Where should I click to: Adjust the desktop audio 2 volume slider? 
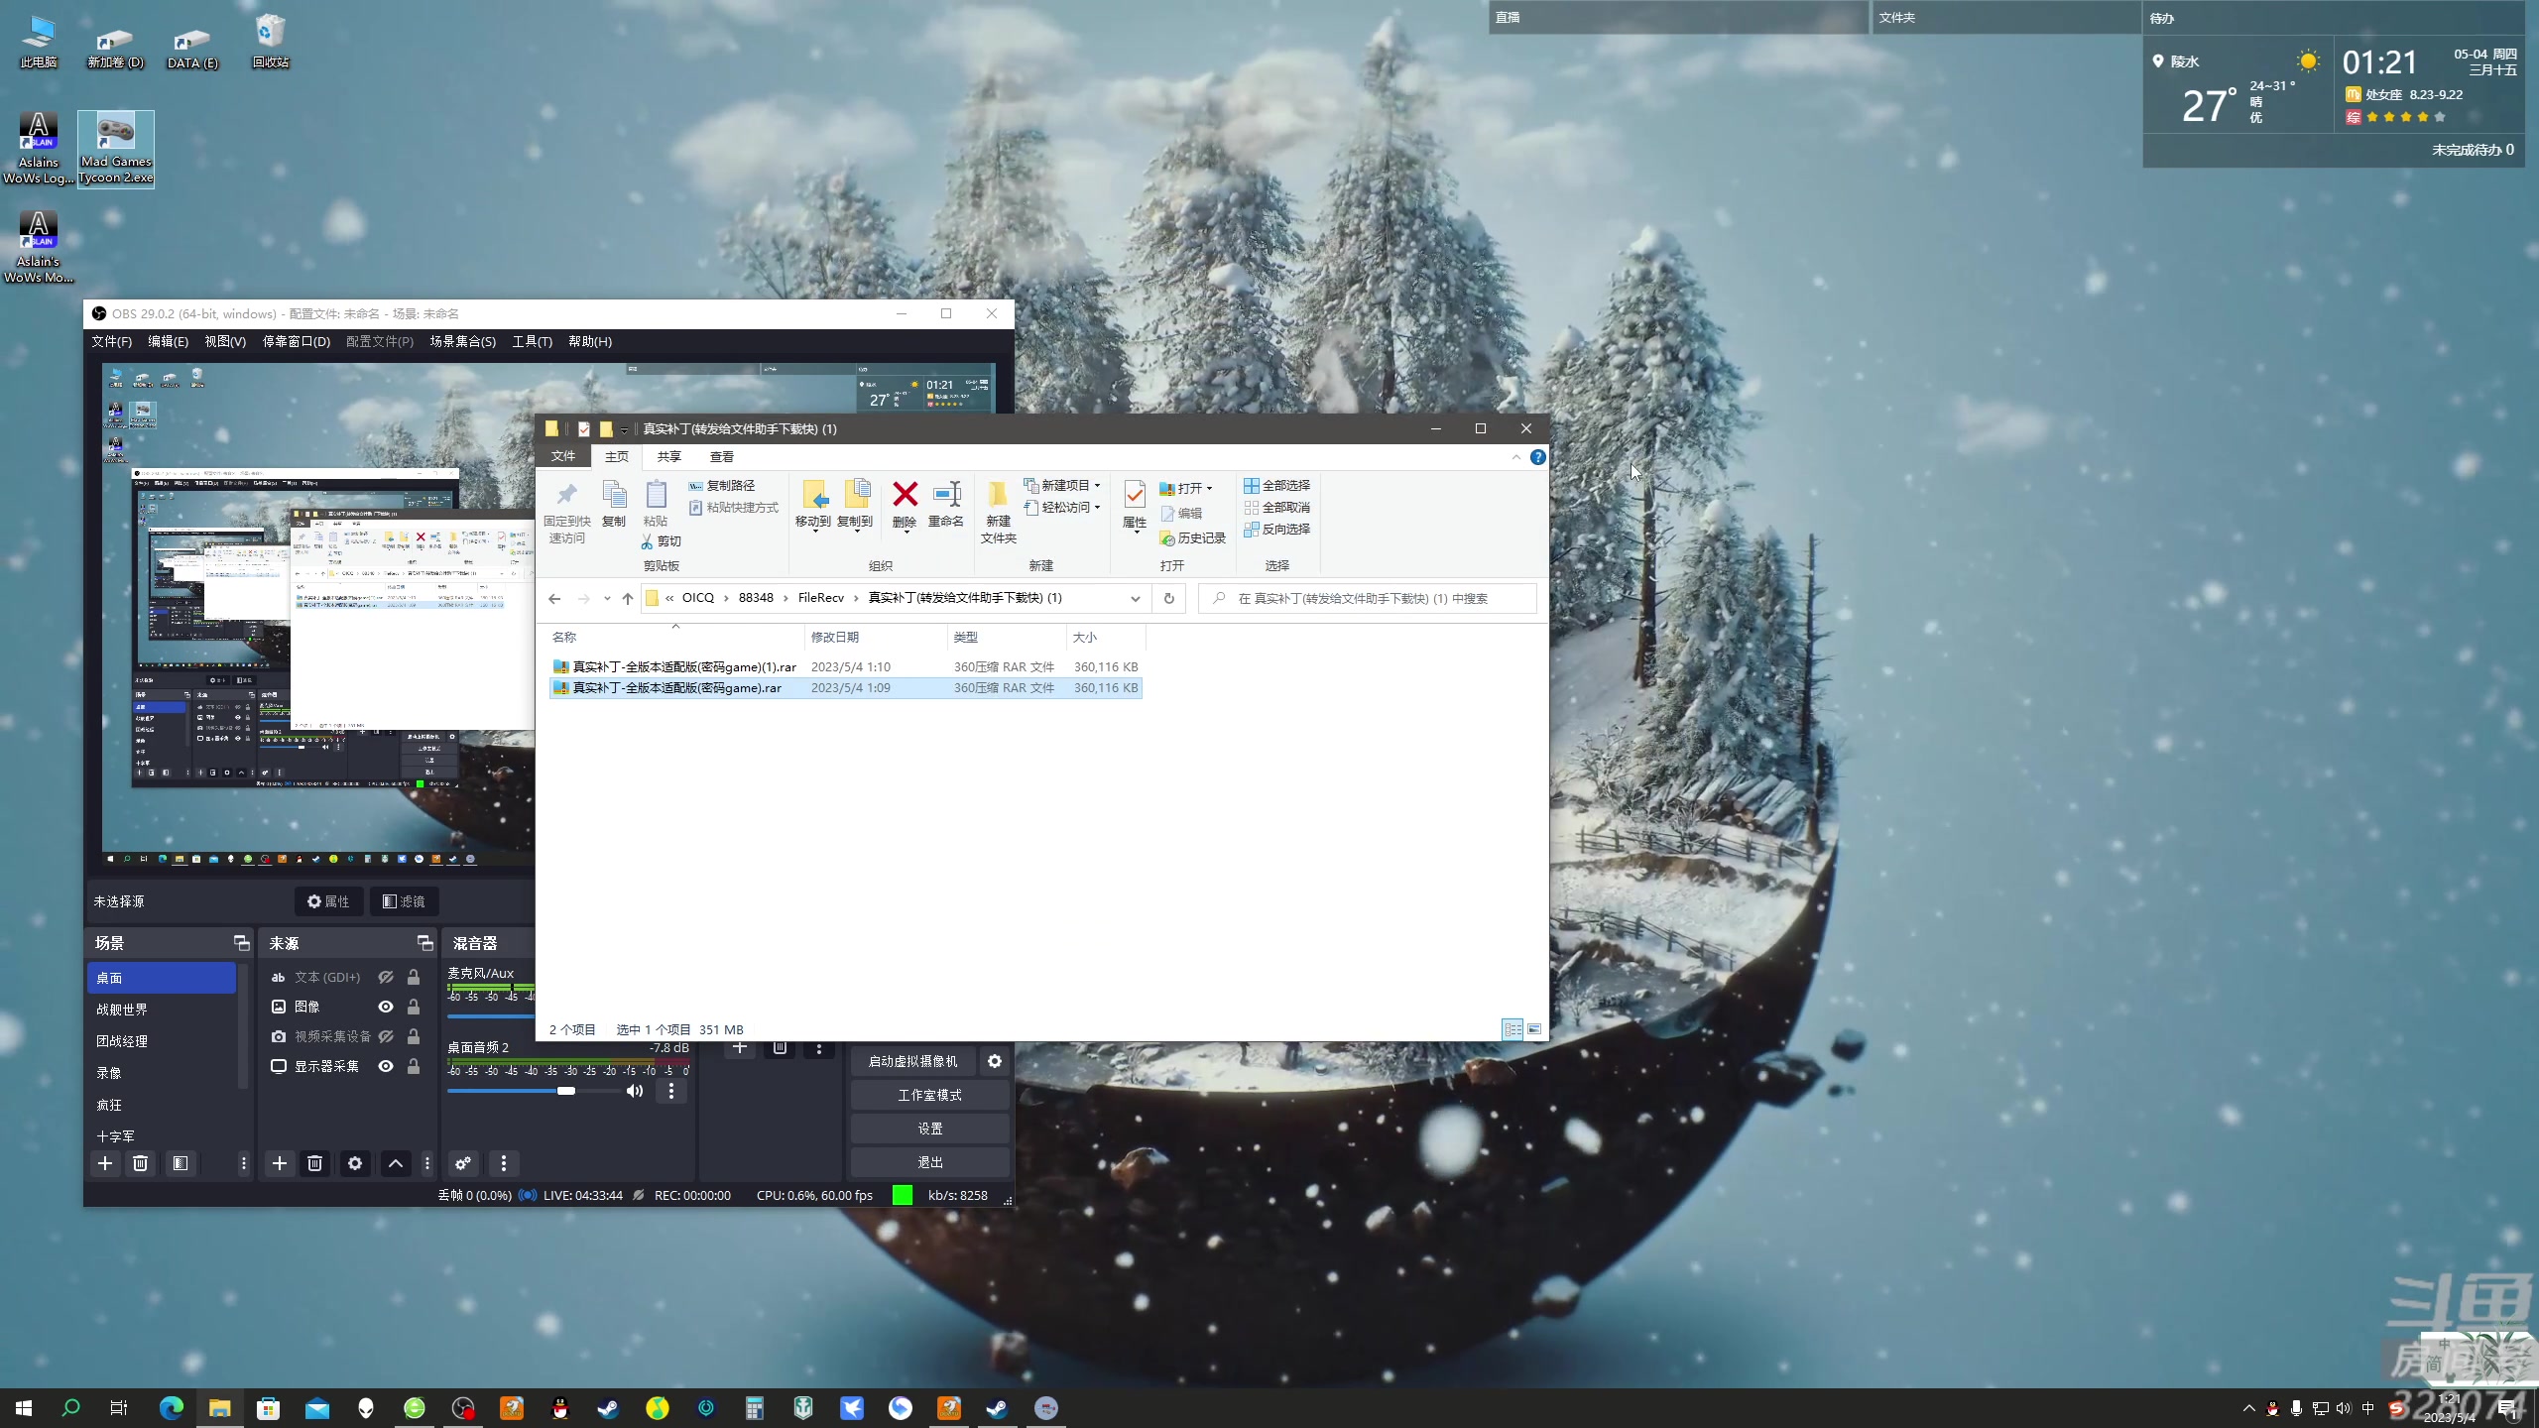[565, 1091]
